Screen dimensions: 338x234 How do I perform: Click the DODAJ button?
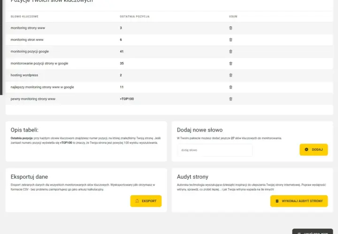point(314,150)
